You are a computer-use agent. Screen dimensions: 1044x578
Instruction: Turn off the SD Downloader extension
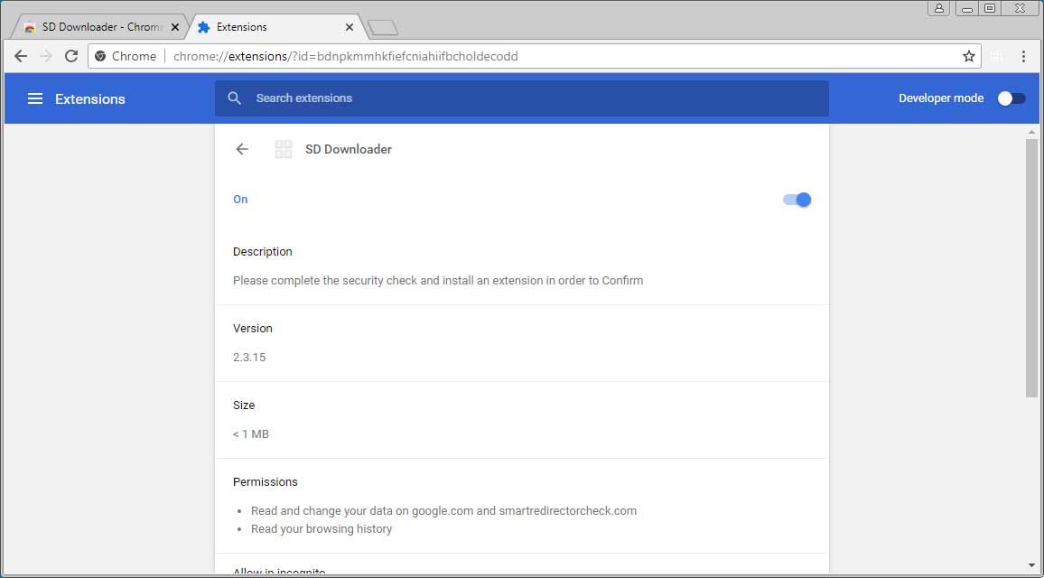[797, 200]
